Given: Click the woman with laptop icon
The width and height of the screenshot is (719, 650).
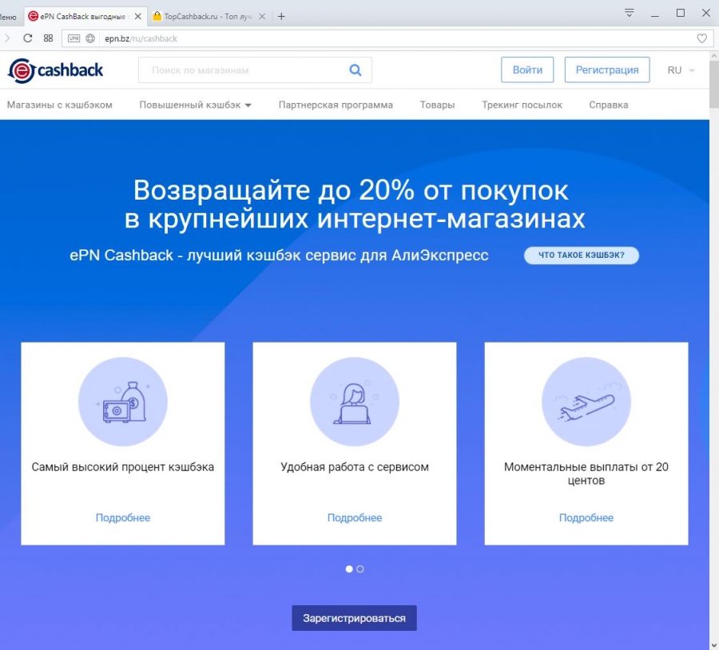Looking at the screenshot, I should [x=355, y=402].
